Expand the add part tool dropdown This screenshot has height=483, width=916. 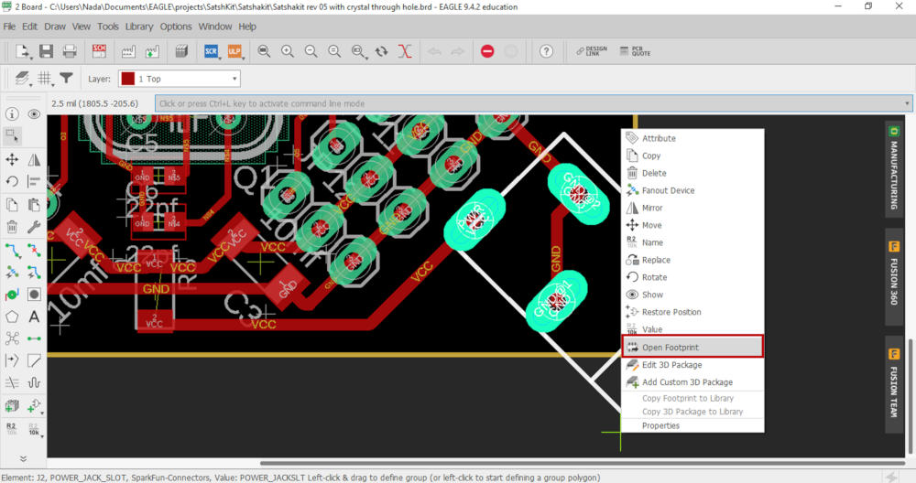pyautogui.click(x=42, y=413)
